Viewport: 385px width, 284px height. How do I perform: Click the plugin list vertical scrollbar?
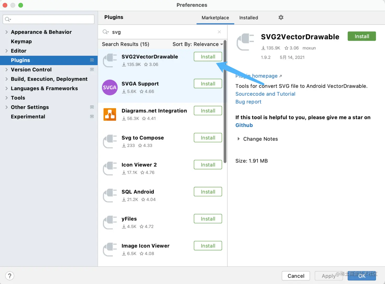[x=225, y=102]
